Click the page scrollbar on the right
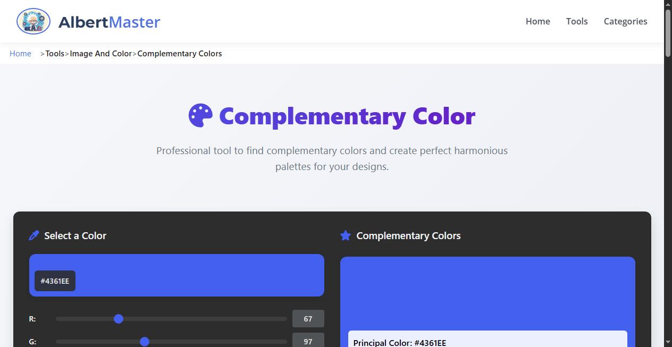Image resolution: width=672 pixels, height=347 pixels. click(x=668, y=32)
